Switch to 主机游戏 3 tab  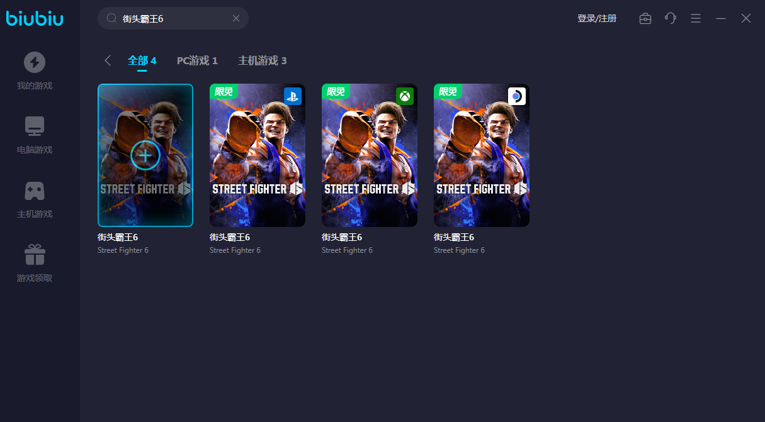[262, 60]
